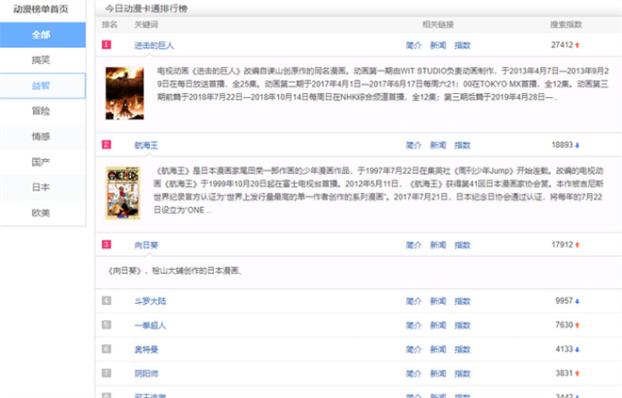The width and height of the screenshot is (622, 398).
Task: Click 简介 link for 阴阳师
Action: pos(414,374)
